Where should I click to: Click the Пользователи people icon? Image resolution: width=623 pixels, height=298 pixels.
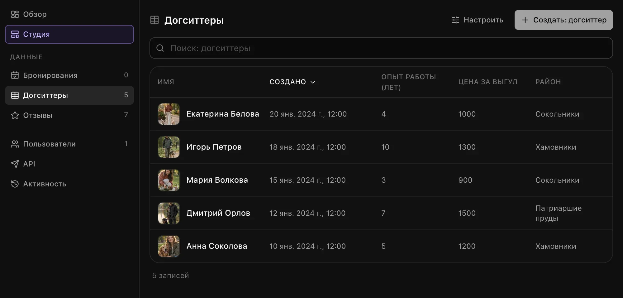pyautogui.click(x=15, y=144)
